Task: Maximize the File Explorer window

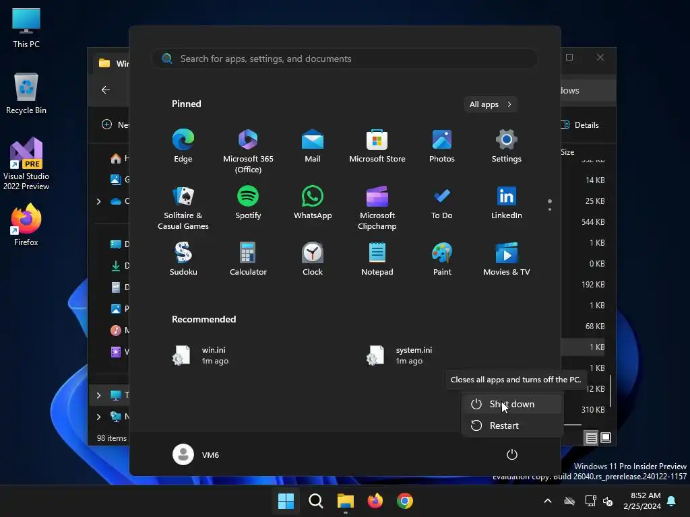Action: click(569, 58)
